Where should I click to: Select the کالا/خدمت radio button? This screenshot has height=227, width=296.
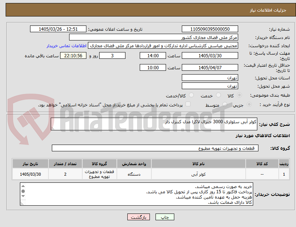pos(192,95)
